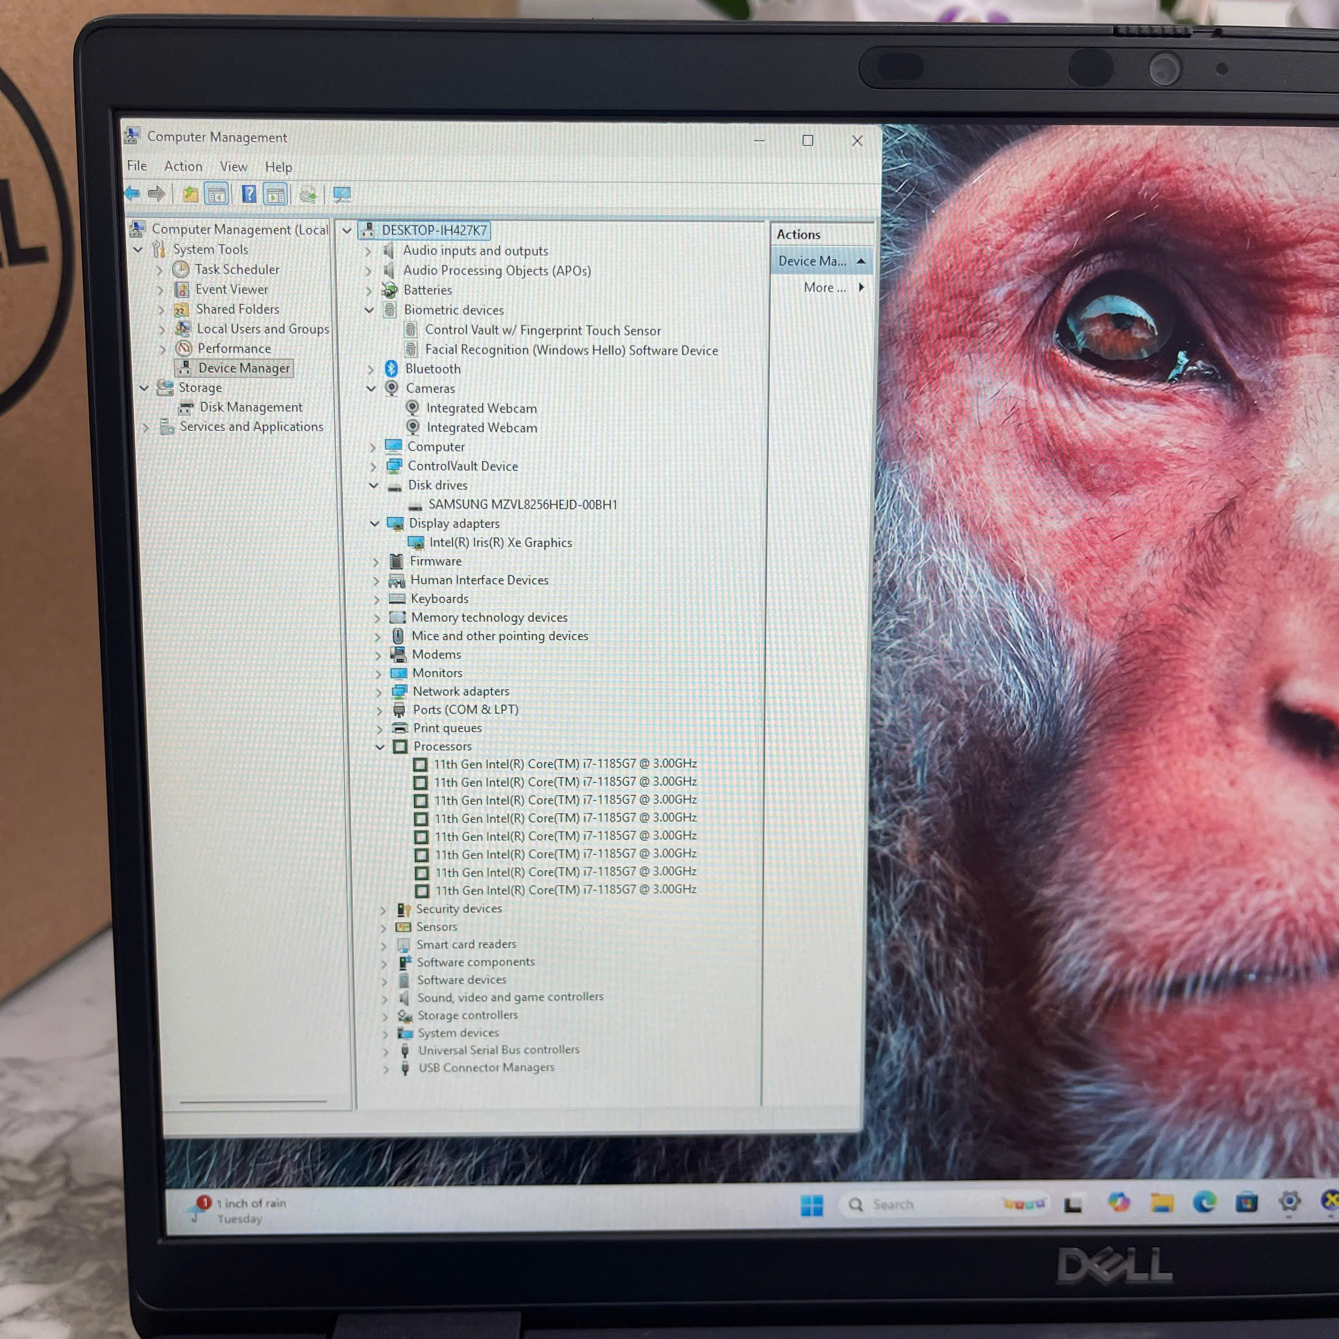Click Update device driver toolbar icon
The height and width of the screenshot is (1339, 1339).
tap(308, 195)
